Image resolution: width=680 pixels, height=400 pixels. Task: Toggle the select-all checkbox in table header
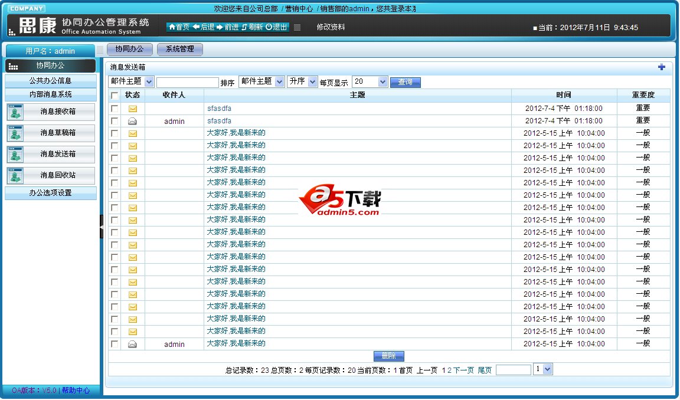115,95
